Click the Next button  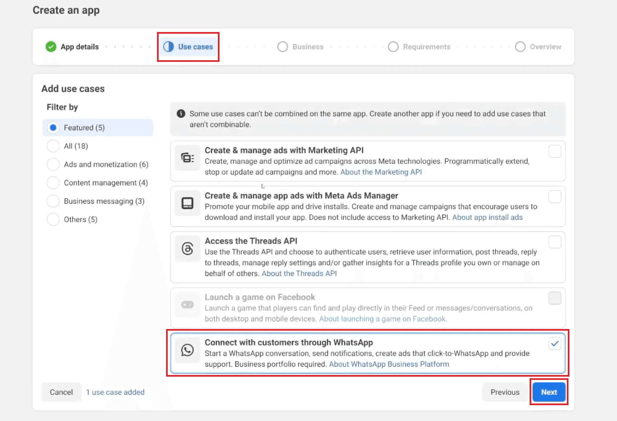(549, 392)
